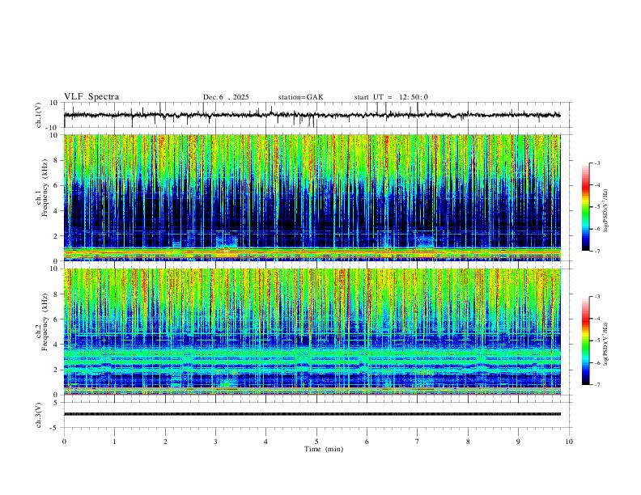Click the ch.2 'Frequency (kHz)' axis label
Viewport: 641px width, 495px height.
[45, 322]
